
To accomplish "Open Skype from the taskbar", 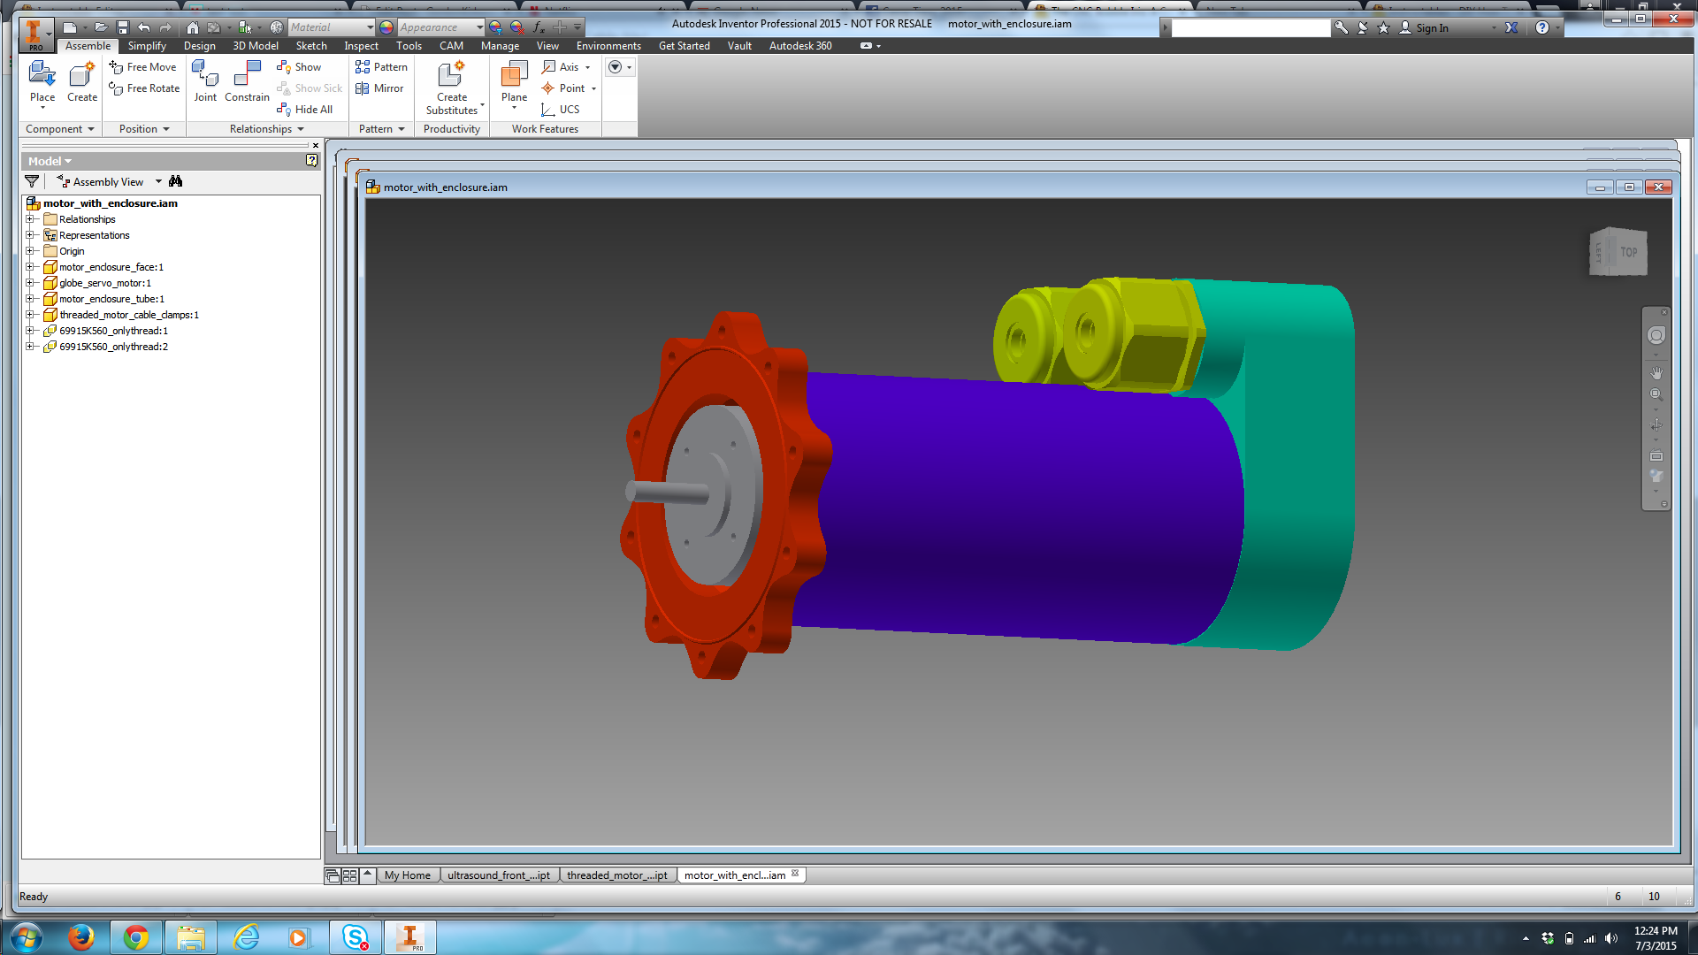I will point(356,937).
